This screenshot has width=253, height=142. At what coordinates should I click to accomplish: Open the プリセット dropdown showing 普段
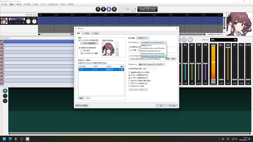click(224, 40)
